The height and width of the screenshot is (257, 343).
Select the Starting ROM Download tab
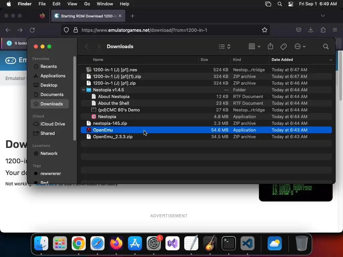[88, 16]
